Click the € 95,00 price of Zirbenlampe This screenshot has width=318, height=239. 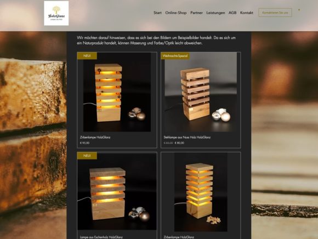(x=84, y=143)
